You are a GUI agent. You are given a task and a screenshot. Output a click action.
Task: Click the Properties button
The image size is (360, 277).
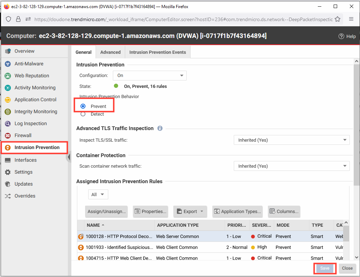tap(150, 211)
